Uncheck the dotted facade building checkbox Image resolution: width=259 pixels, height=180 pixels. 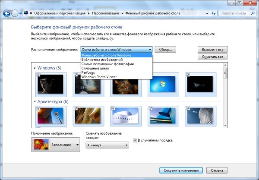point(188,108)
